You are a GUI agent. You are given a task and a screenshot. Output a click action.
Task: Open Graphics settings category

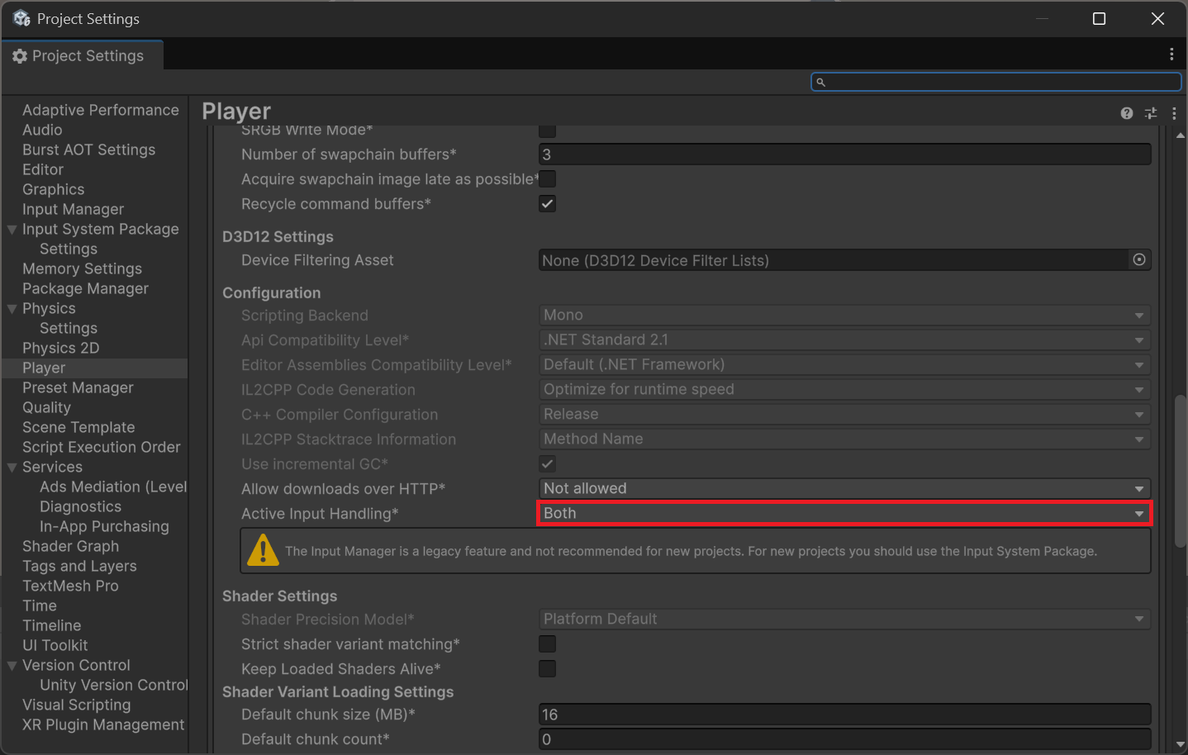click(53, 189)
